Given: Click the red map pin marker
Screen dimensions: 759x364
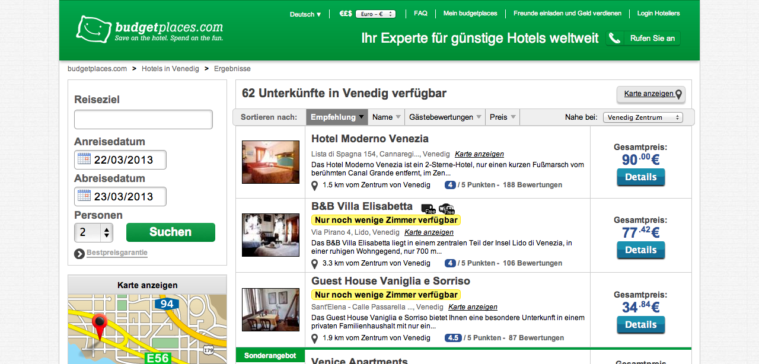Looking at the screenshot, I should 99,324.
